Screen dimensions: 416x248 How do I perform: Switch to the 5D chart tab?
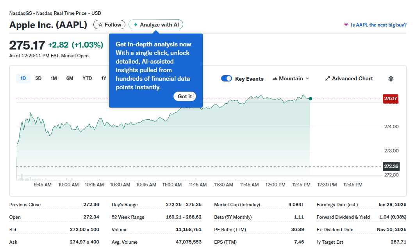click(x=38, y=78)
